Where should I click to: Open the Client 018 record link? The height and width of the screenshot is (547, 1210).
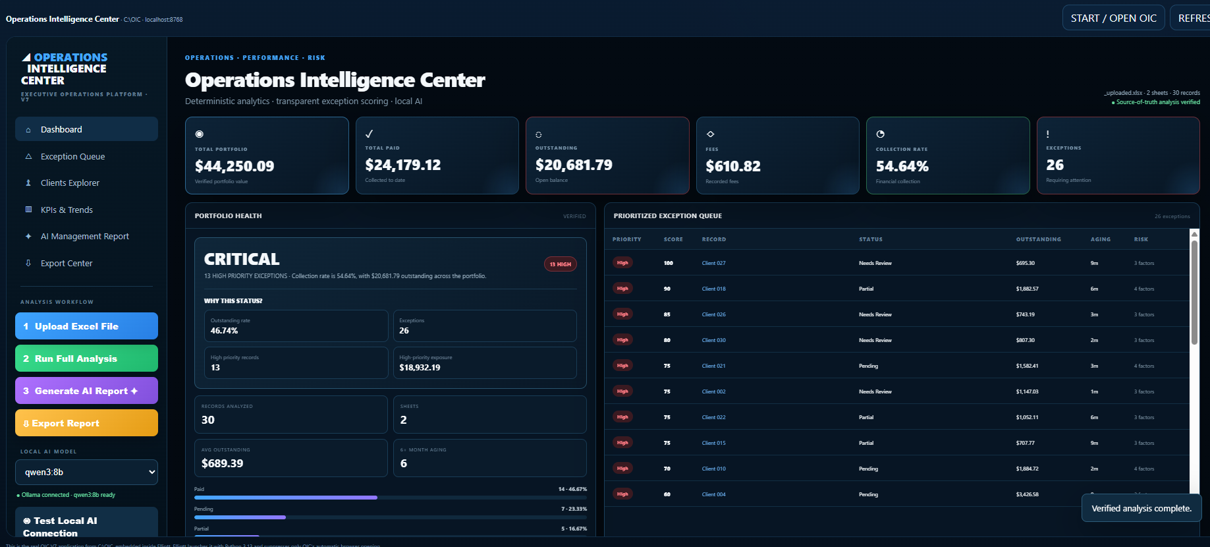(713, 289)
